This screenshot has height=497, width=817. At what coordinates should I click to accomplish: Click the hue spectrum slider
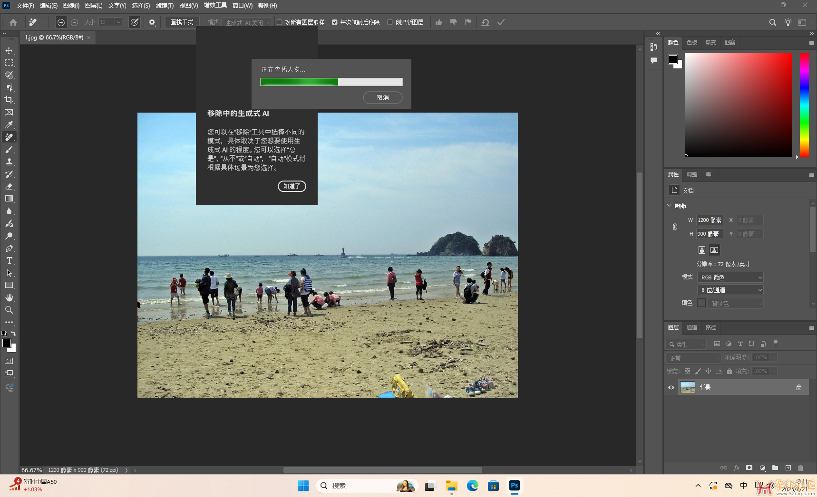coord(804,105)
